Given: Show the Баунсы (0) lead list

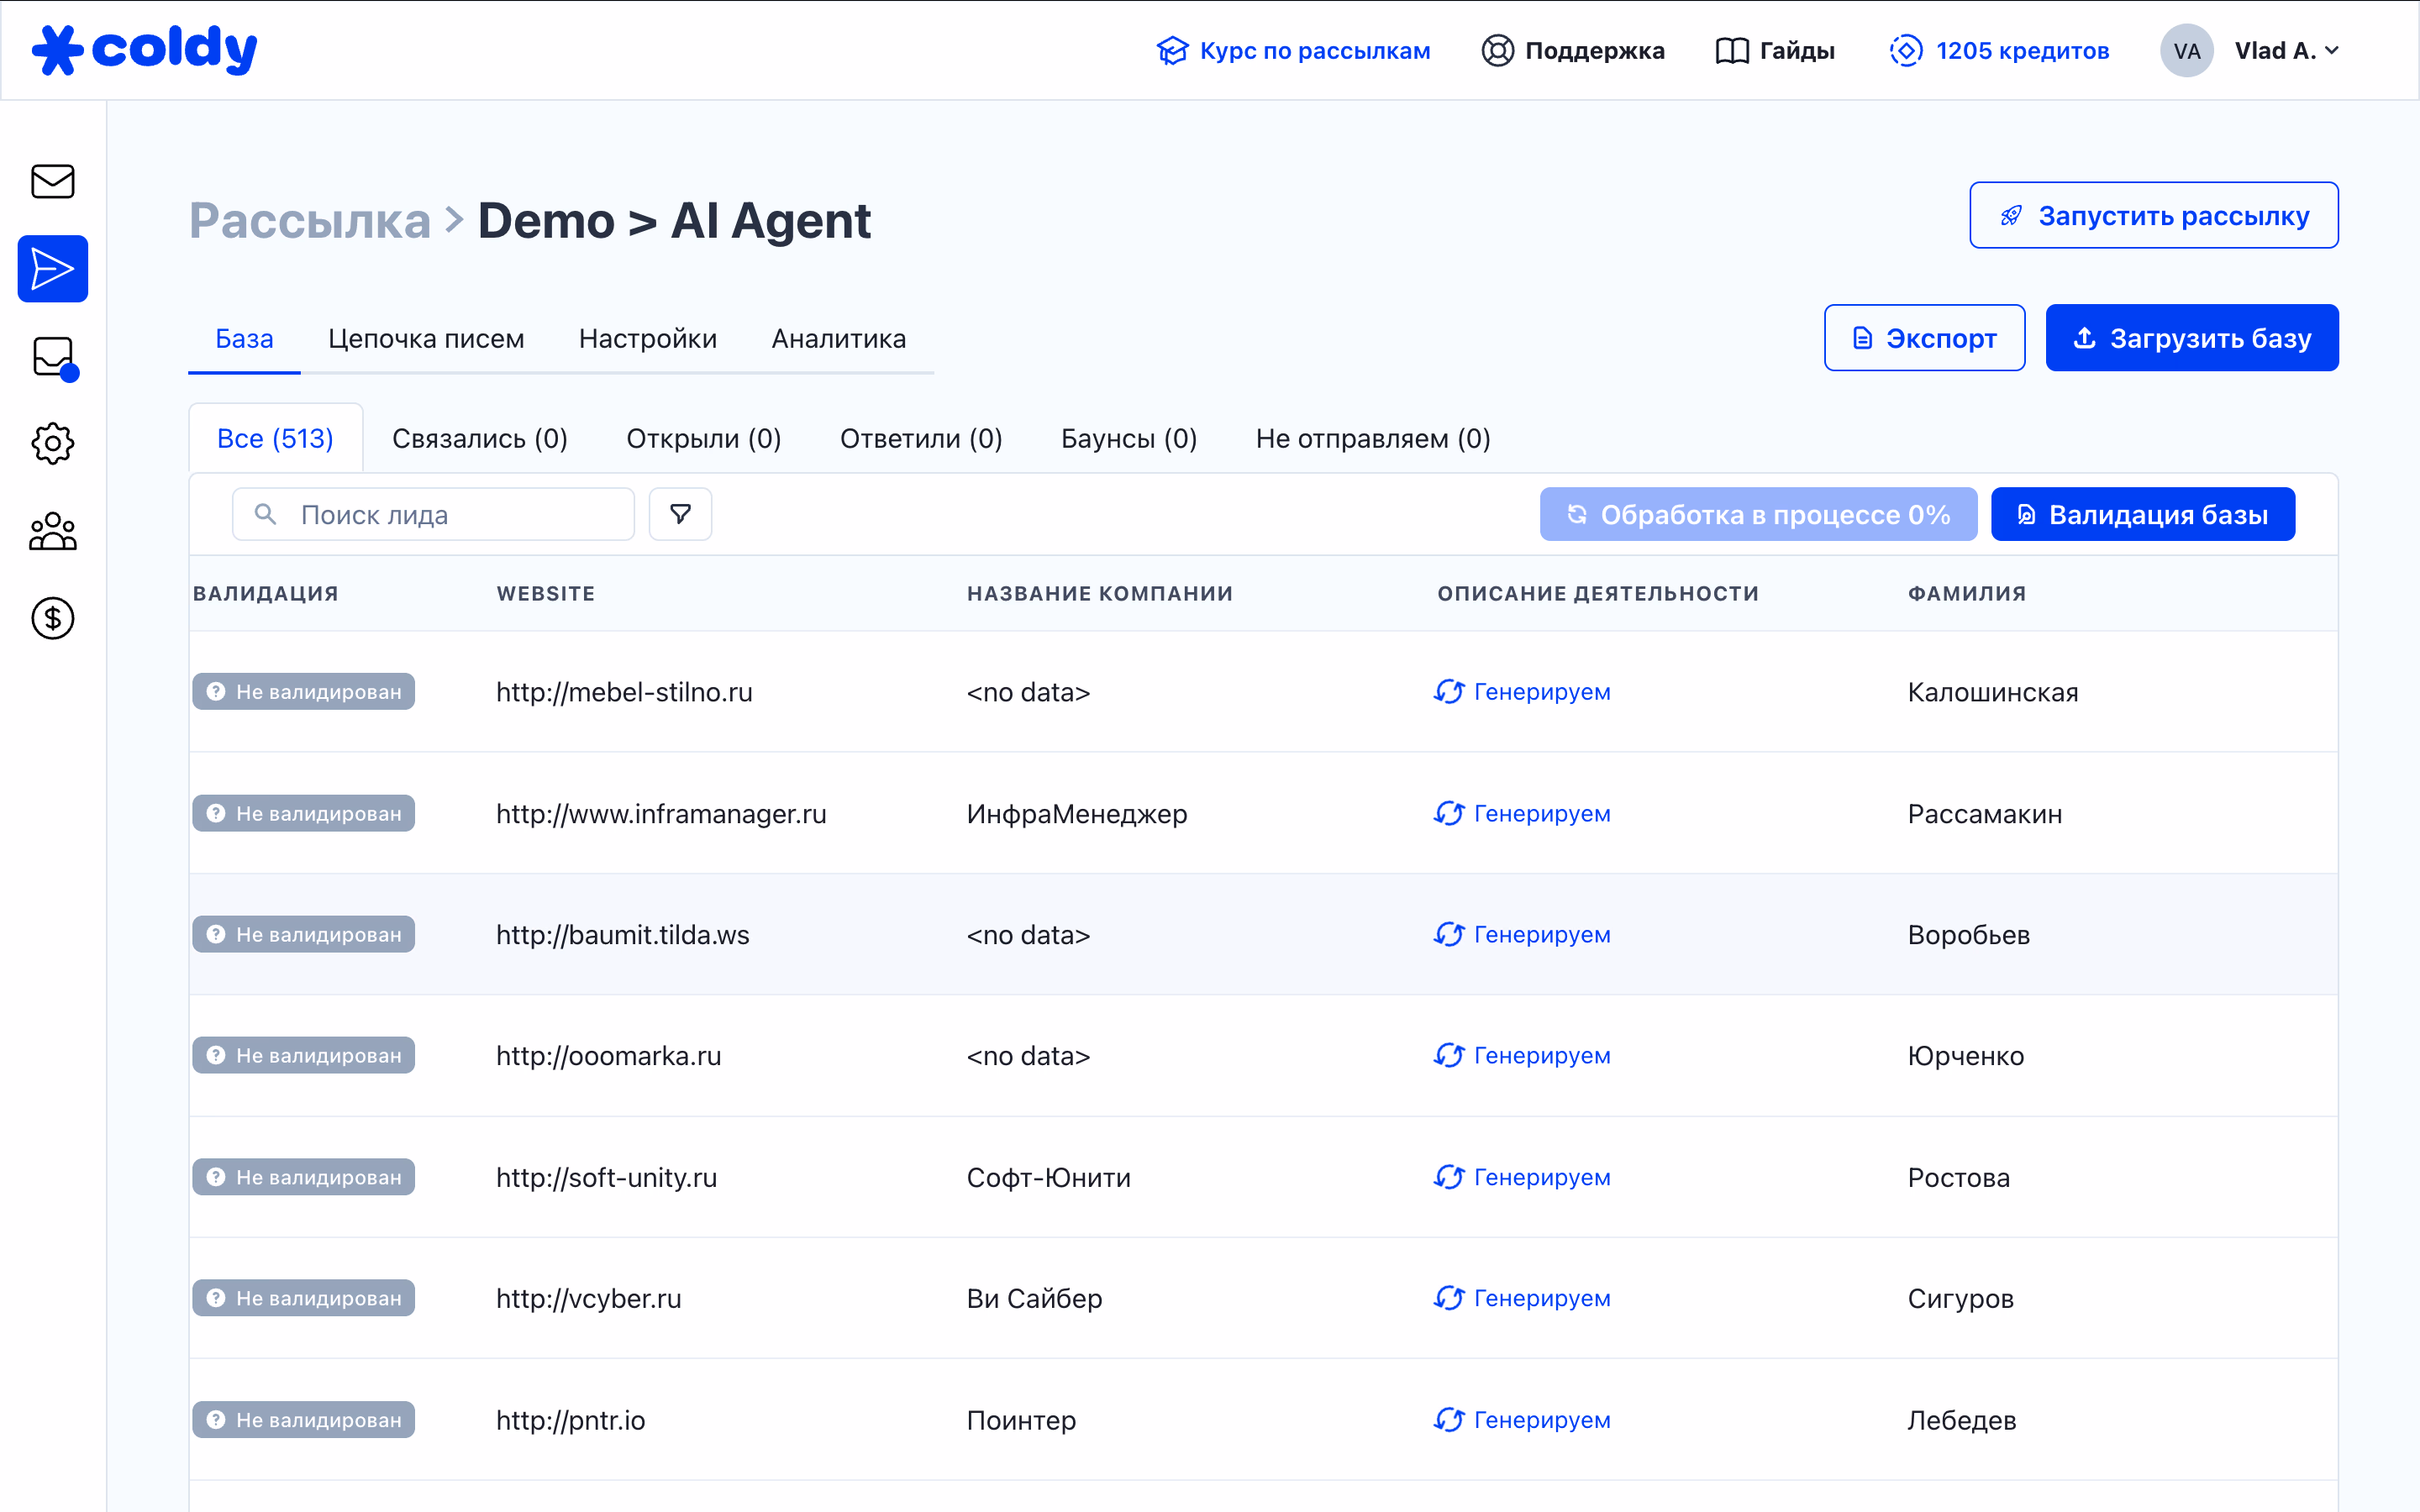Looking at the screenshot, I should click(1128, 439).
